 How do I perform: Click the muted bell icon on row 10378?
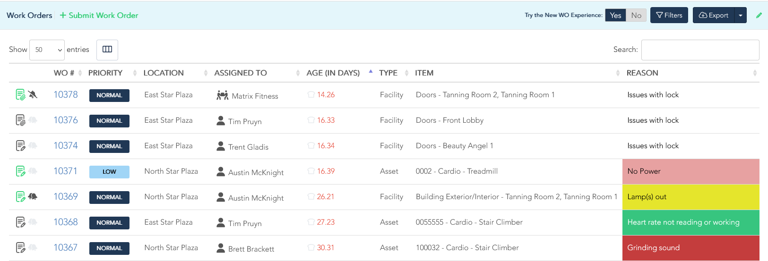(33, 94)
